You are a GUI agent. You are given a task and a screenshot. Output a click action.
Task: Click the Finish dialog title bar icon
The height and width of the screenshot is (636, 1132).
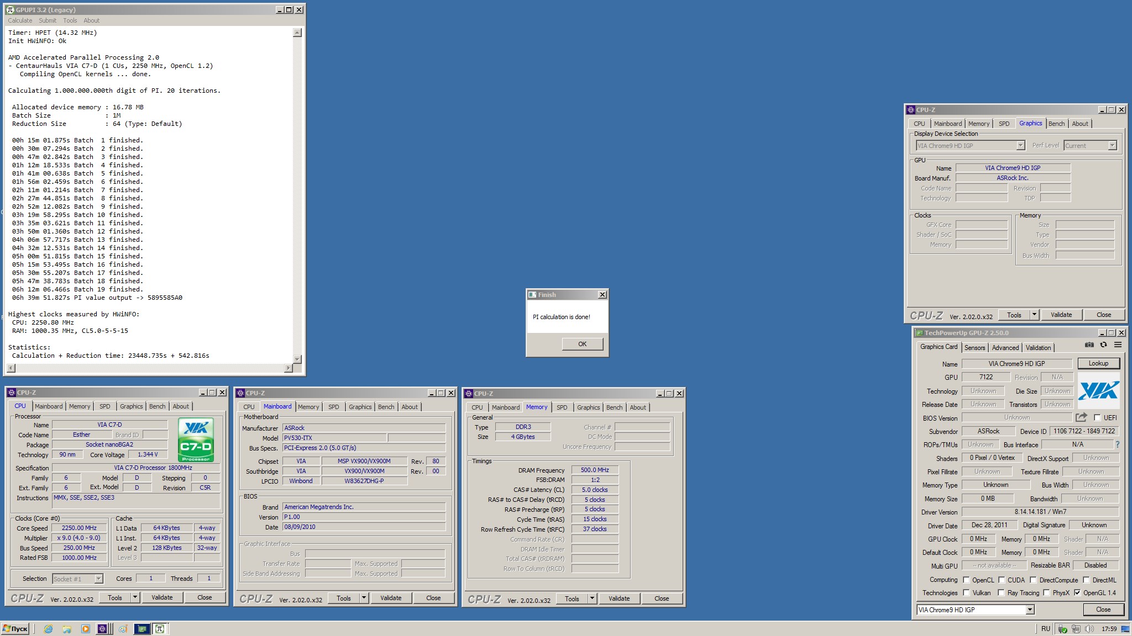[532, 295]
